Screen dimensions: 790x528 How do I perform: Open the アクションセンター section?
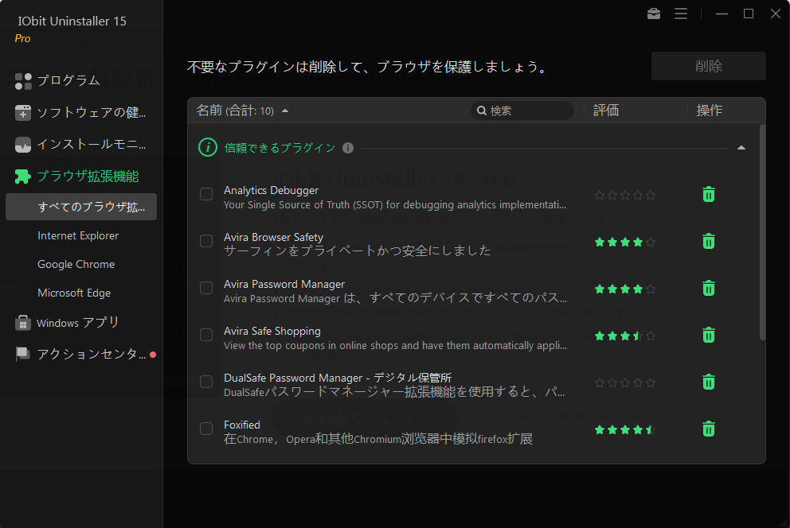(x=92, y=354)
